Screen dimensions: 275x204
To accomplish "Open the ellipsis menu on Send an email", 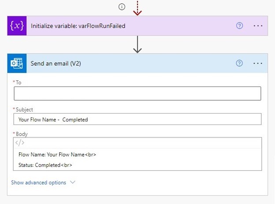I will pos(258,63).
